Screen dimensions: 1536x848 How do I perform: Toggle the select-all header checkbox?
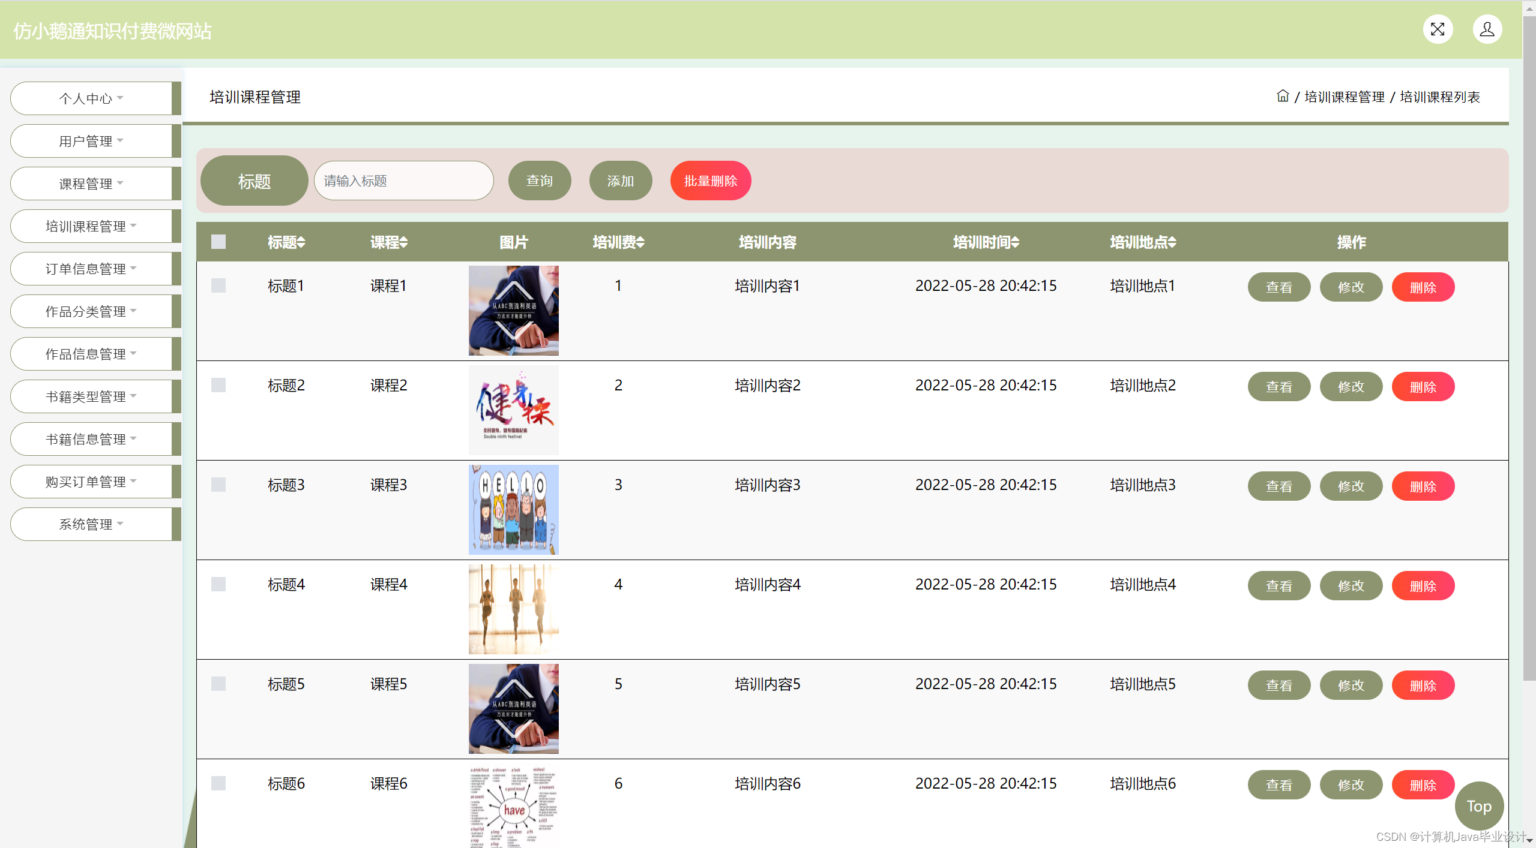218,242
